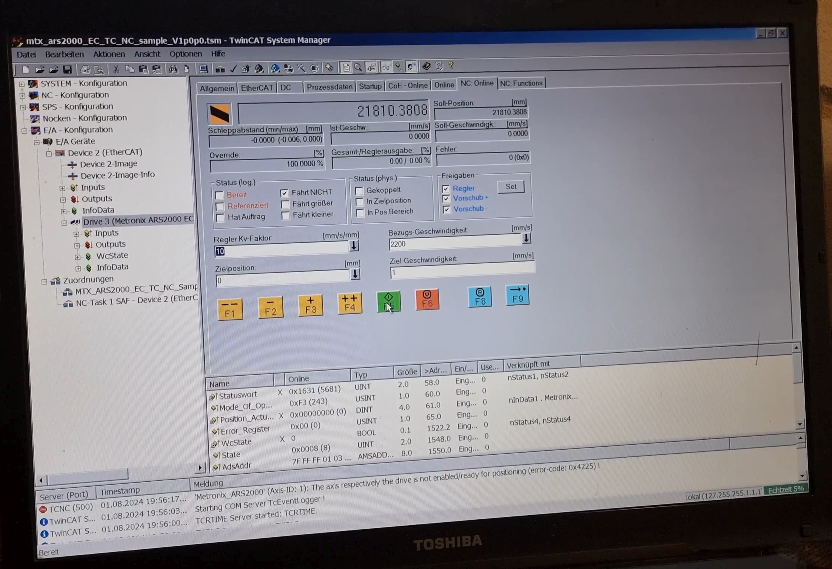Click the Restart in Config Mode blue icon
832x569 pixels.
pos(275,69)
